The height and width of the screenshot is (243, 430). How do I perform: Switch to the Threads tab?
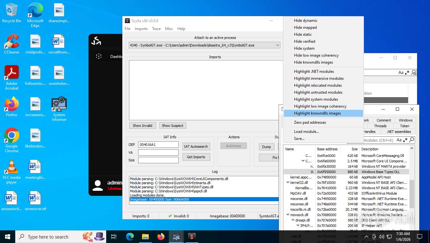point(380,126)
